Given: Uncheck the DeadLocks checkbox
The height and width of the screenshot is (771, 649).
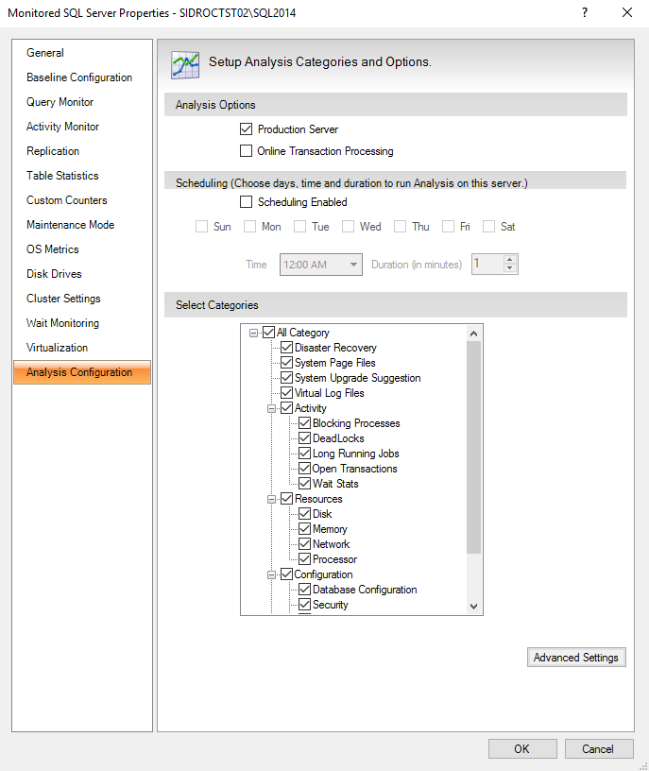Looking at the screenshot, I should tap(305, 438).
